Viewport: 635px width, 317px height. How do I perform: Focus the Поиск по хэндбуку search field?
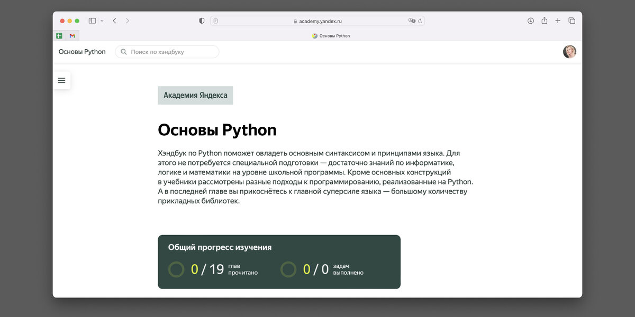click(x=167, y=52)
